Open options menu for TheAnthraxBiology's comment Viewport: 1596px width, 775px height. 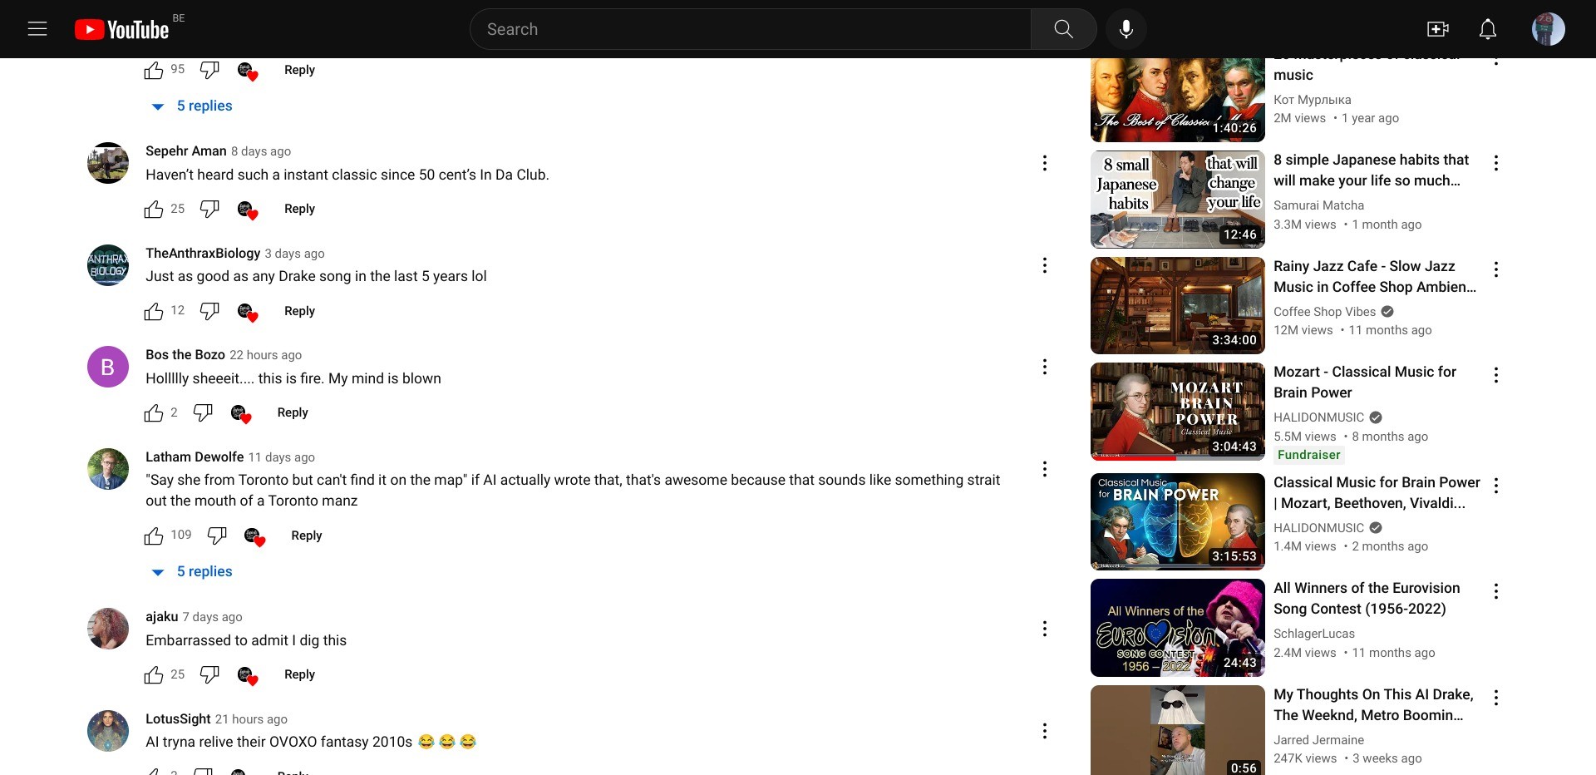tap(1044, 265)
